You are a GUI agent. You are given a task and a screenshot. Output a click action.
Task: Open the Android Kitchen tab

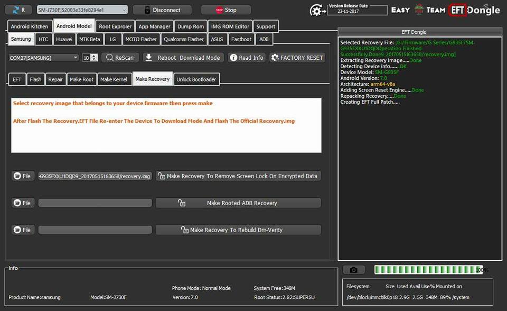[x=30, y=26]
